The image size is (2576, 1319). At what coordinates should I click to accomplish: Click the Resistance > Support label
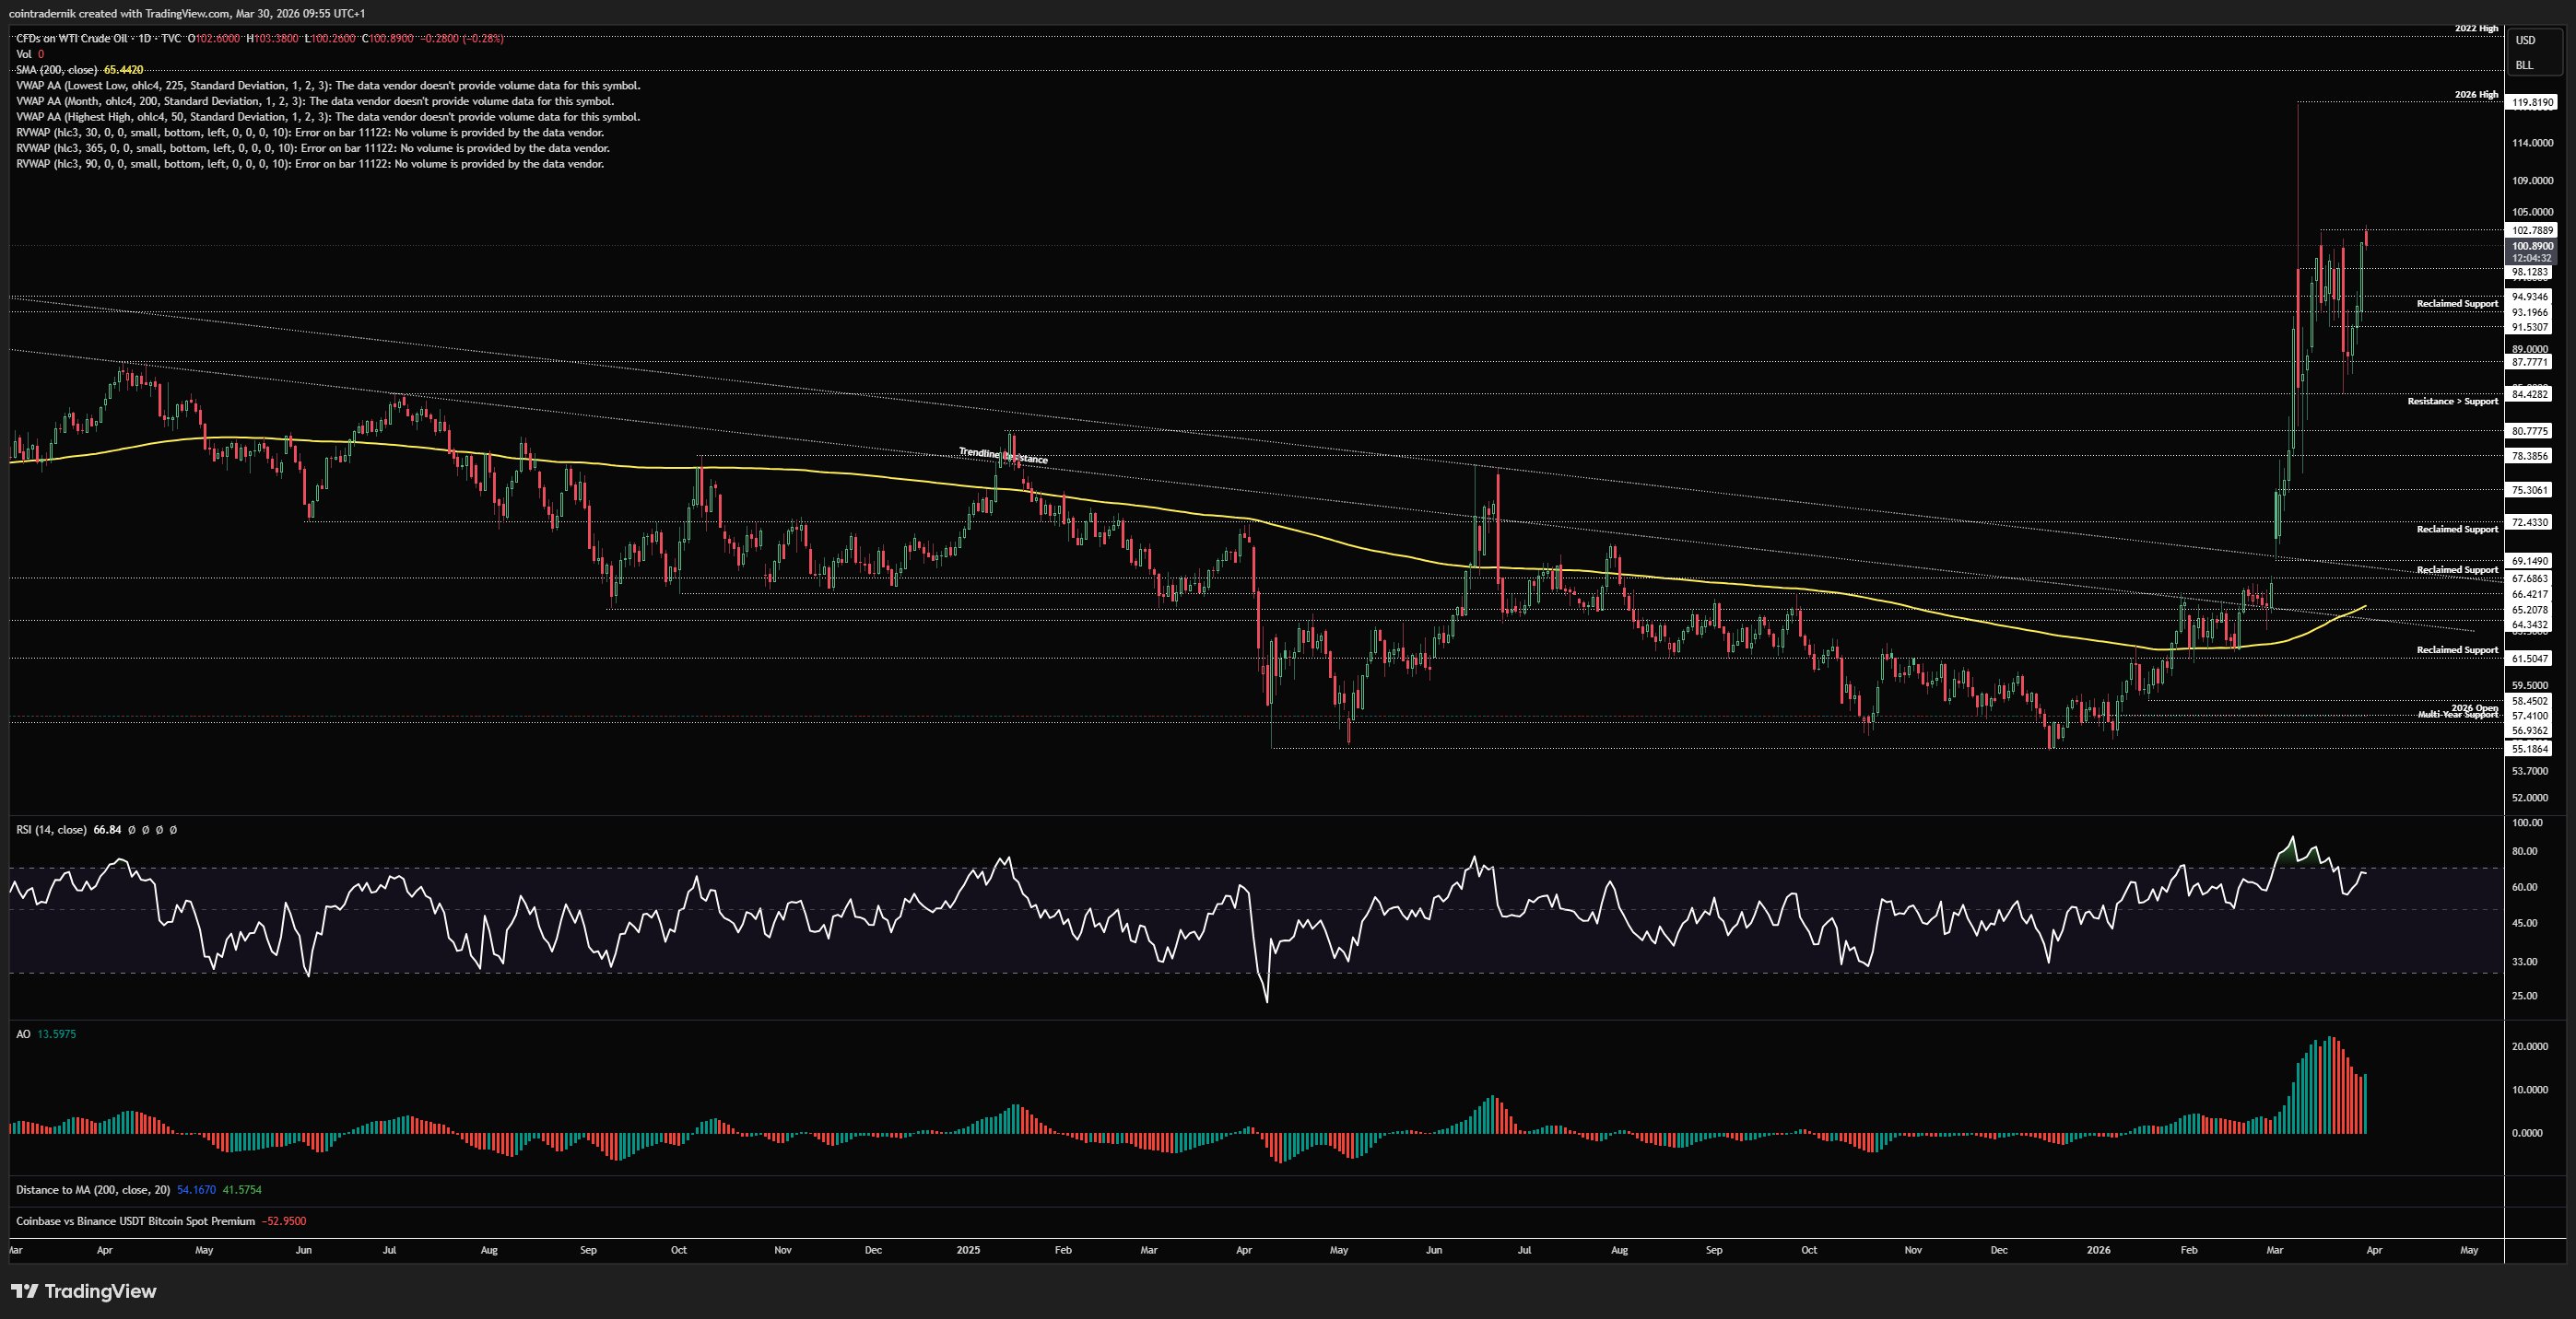tap(2452, 401)
